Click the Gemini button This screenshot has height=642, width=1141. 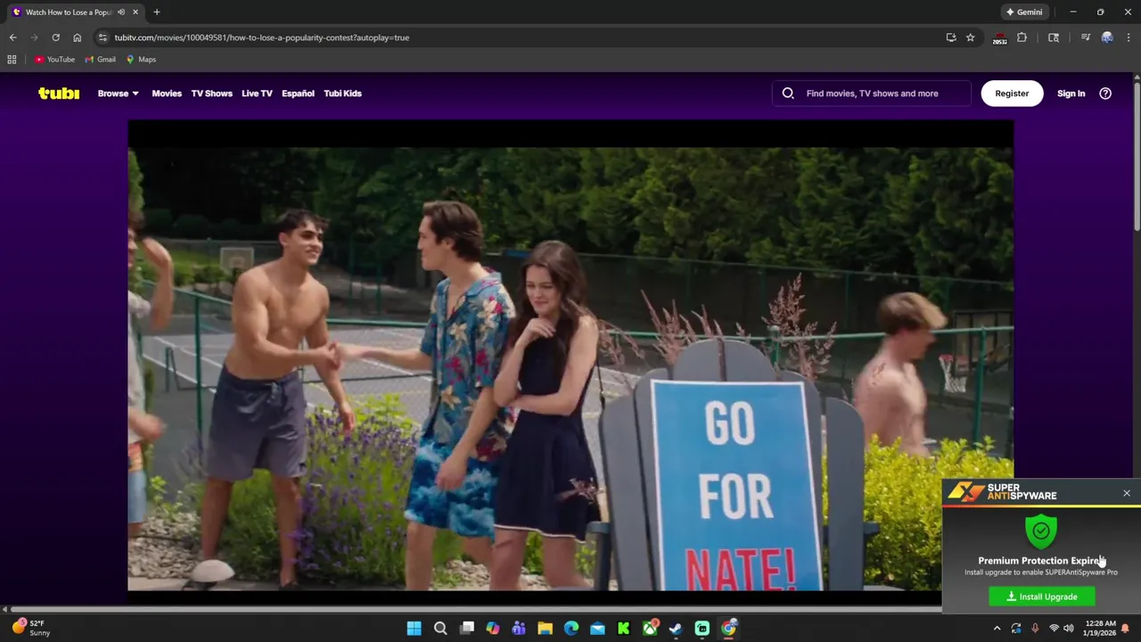click(1024, 12)
